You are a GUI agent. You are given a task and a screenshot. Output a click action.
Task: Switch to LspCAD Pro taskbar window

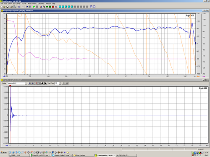pos(40,155)
